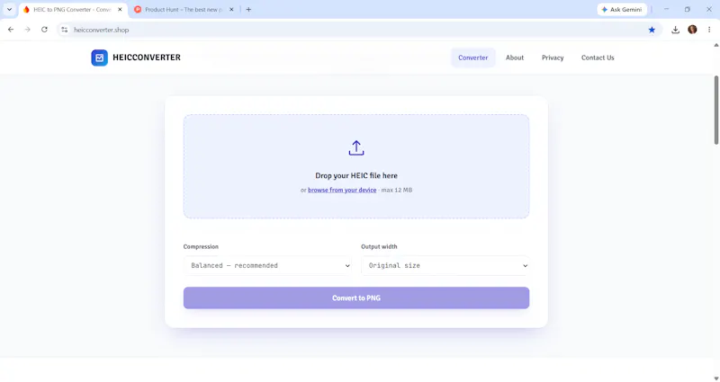This screenshot has width=720, height=382.
Task: Click the page vertical scrollbar thumb
Action: tap(716, 110)
